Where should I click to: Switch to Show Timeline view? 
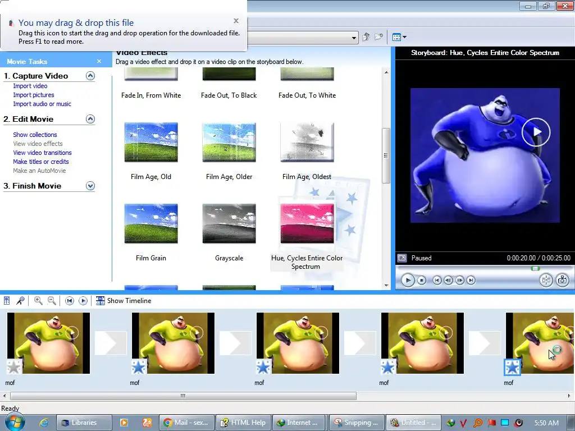124,301
